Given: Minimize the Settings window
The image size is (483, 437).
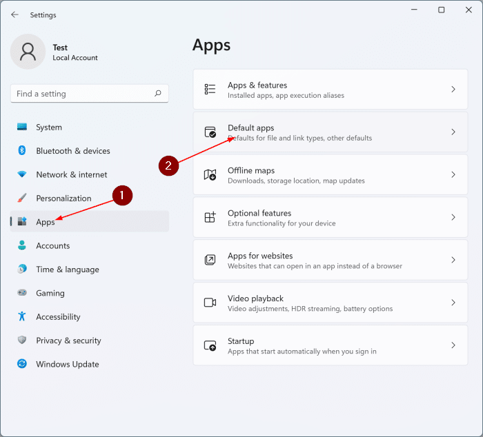Looking at the screenshot, I should [414, 10].
